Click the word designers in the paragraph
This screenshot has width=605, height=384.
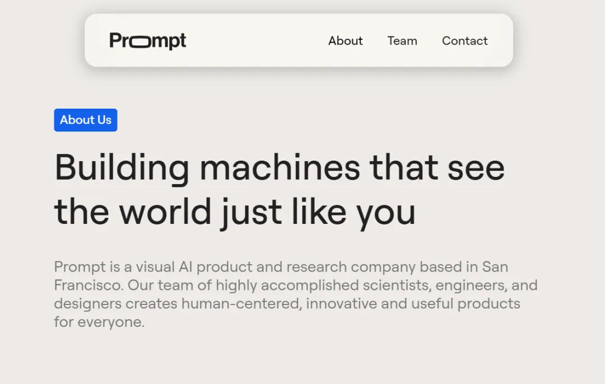click(87, 303)
